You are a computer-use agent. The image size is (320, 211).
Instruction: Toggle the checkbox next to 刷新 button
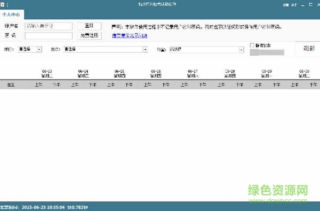pos(252,45)
